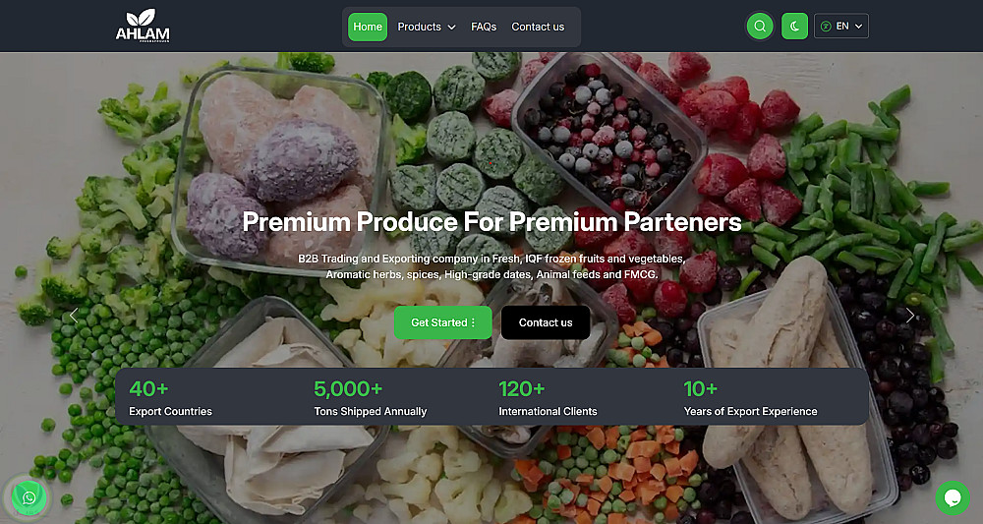Click the 10+ Years of Export Experience stat
Screen dimensions: 983x524
(750, 398)
